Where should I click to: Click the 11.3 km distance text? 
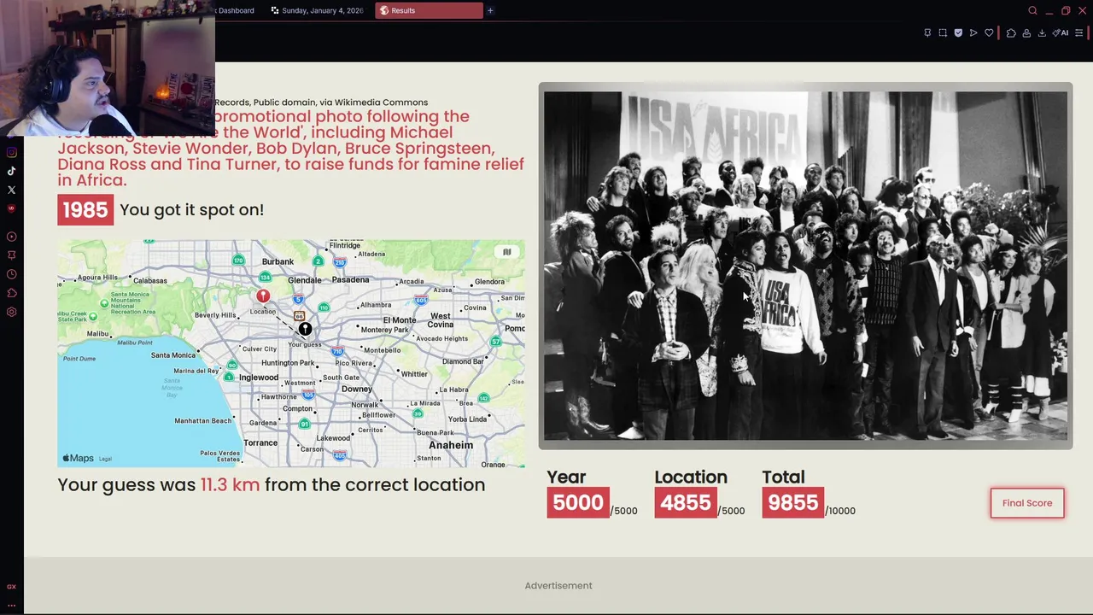pyautogui.click(x=230, y=485)
